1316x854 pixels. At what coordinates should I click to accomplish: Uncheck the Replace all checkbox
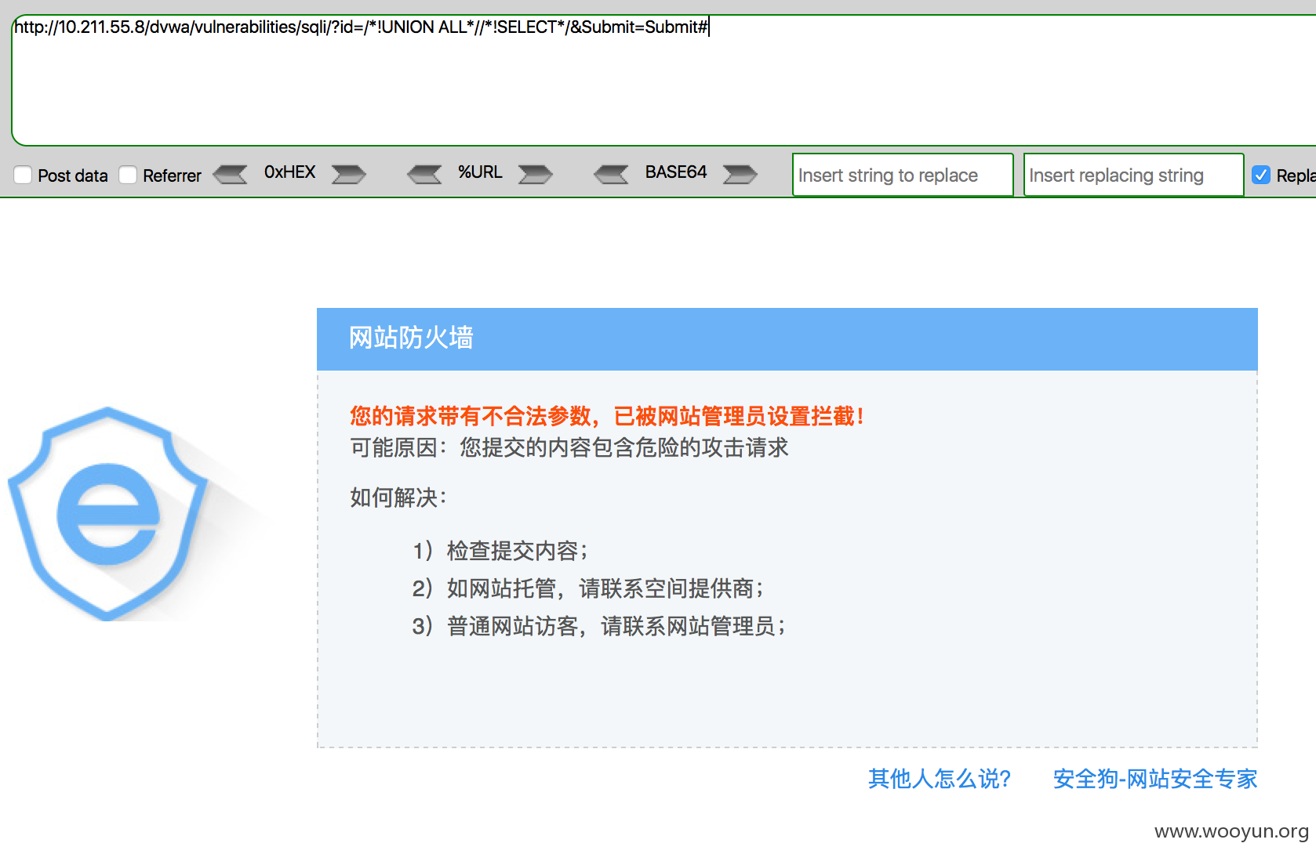click(x=1261, y=175)
